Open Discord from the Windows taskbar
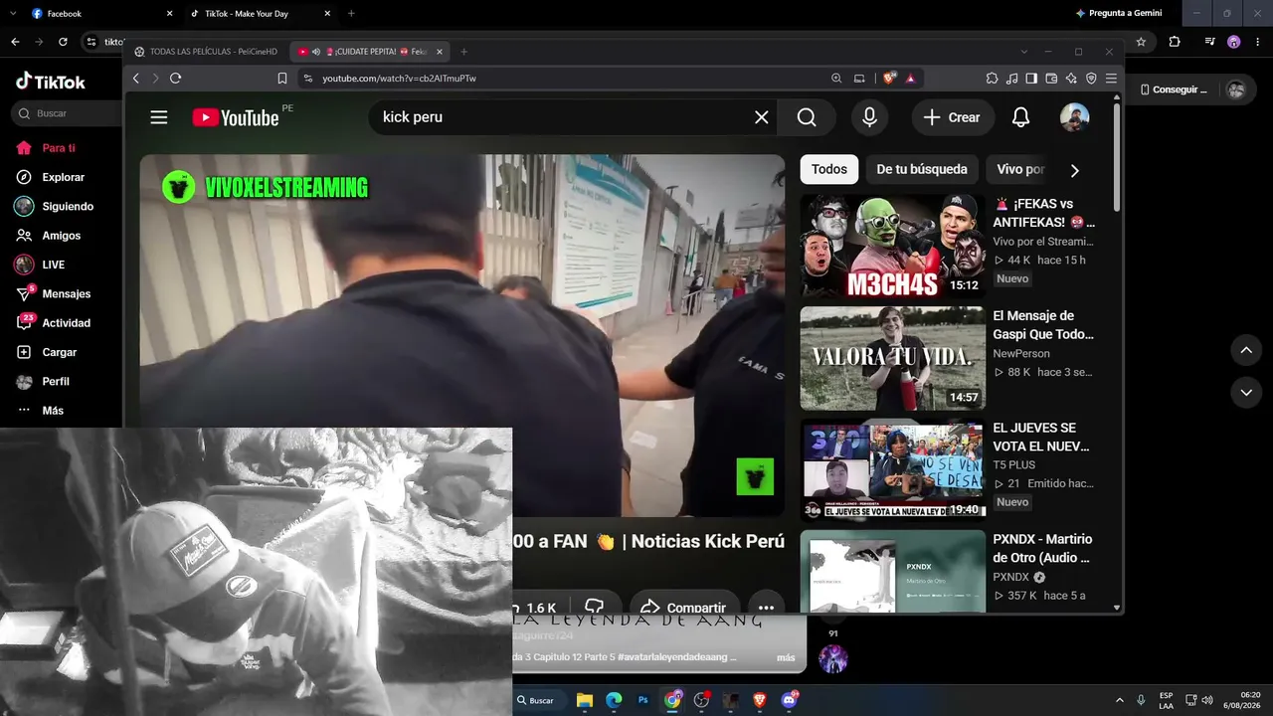 coord(791,700)
